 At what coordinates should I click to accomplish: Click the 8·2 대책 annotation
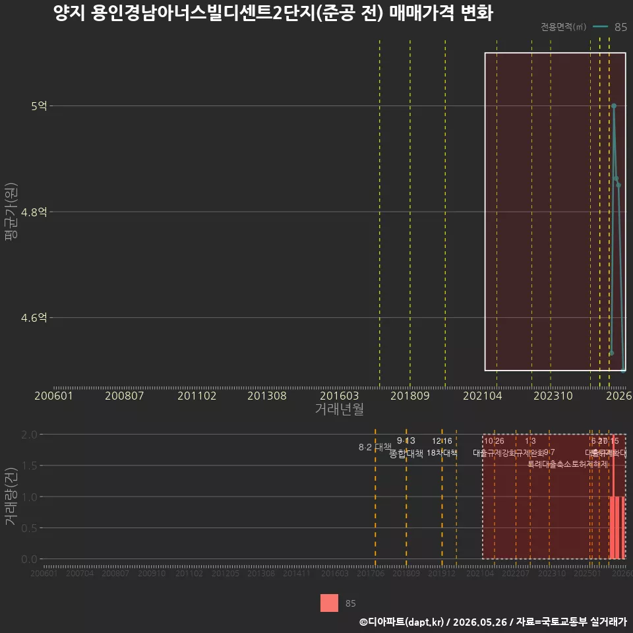point(375,447)
